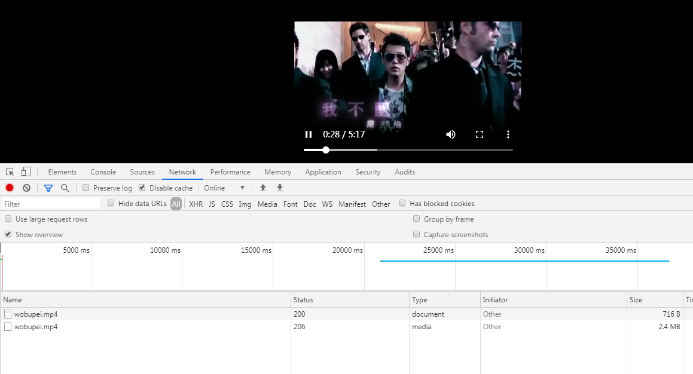Viewport: 693px width, 374px height.
Task: Toggle the device toolbar icon
Action: point(26,172)
